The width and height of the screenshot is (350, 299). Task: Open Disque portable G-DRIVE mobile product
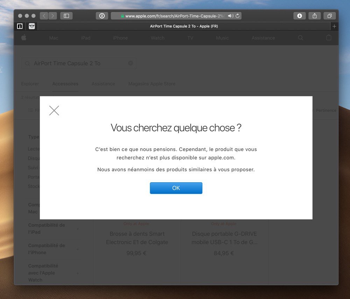[224, 238]
